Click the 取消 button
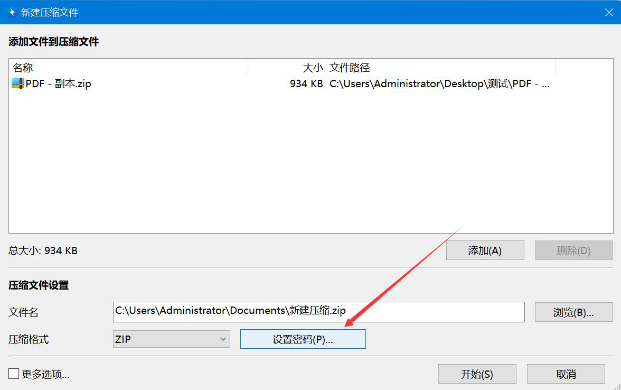The image size is (621, 390). click(x=566, y=374)
